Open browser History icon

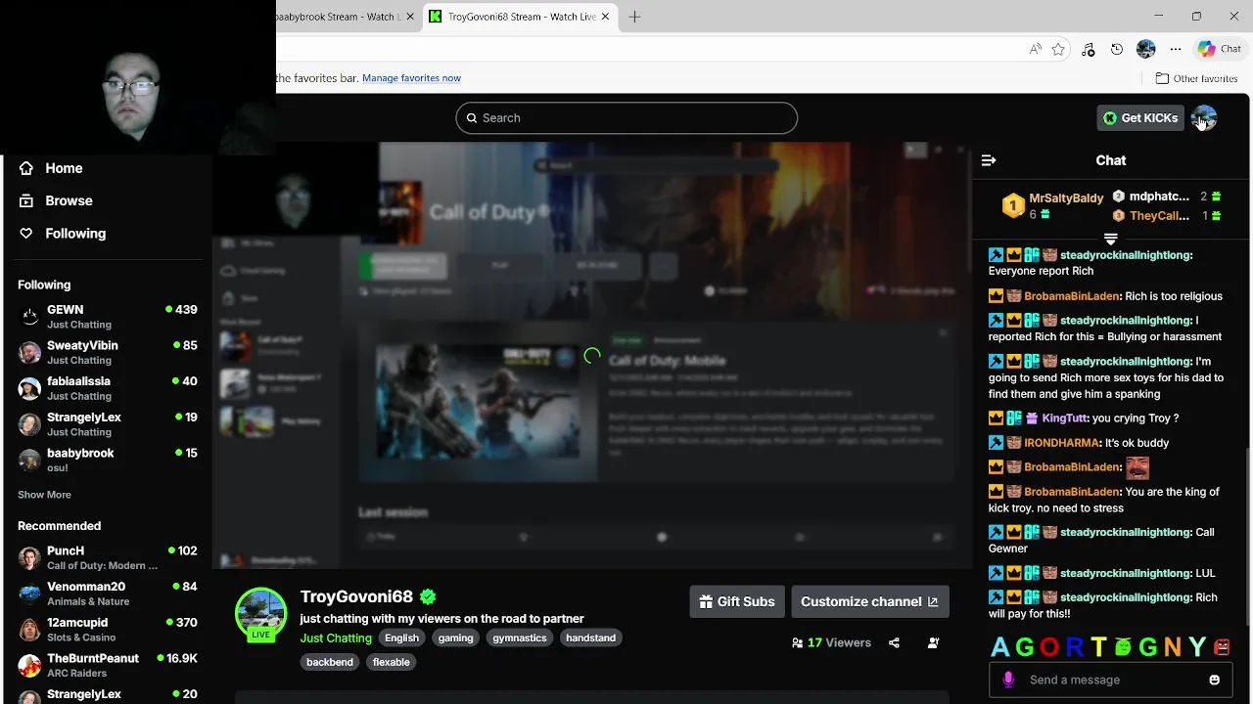click(1117, 49)
